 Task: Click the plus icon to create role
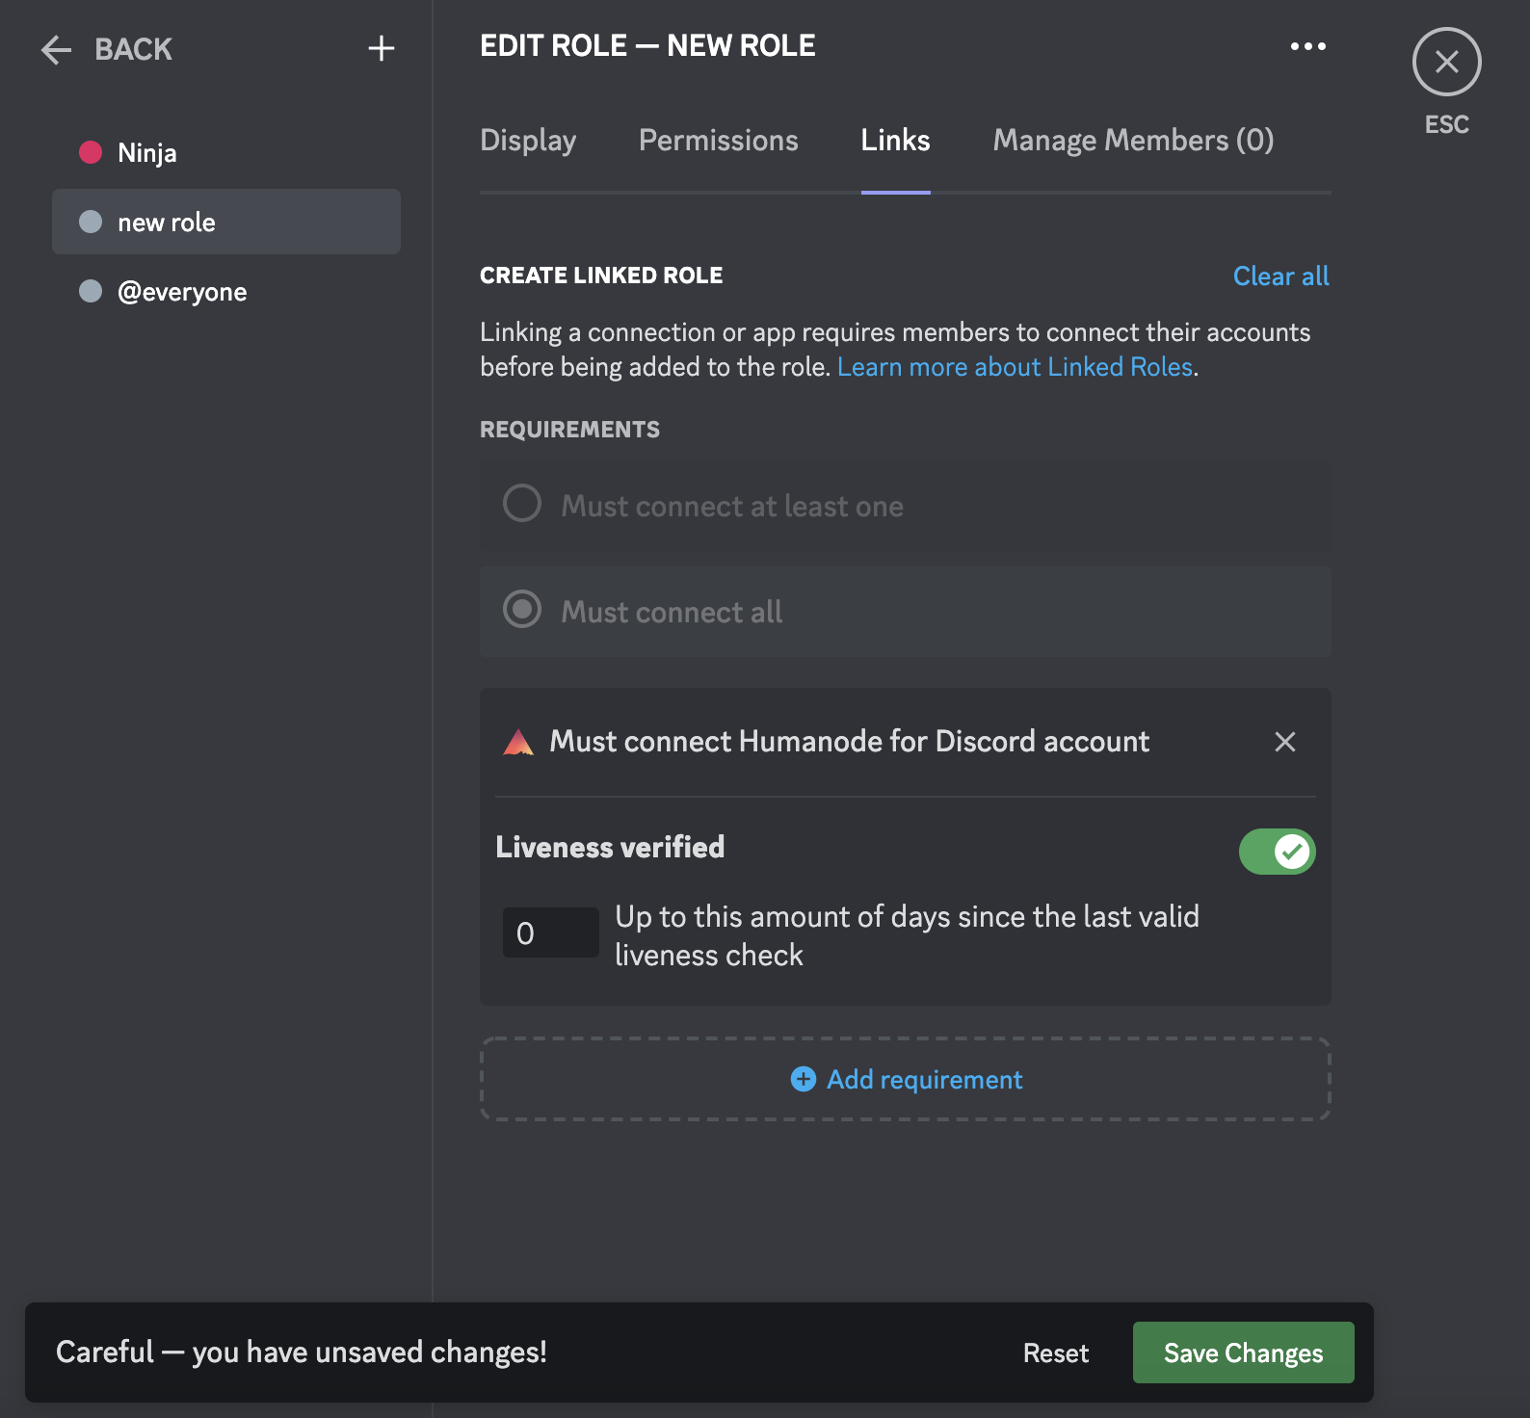[382, 48]
